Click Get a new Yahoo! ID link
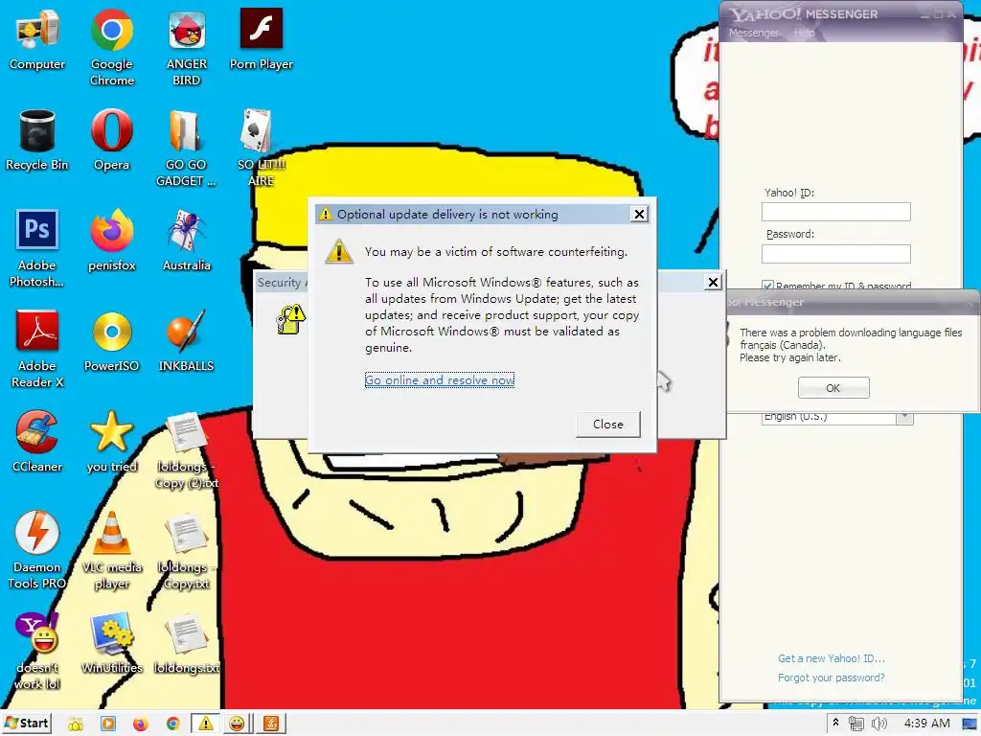 pos(831,658)
